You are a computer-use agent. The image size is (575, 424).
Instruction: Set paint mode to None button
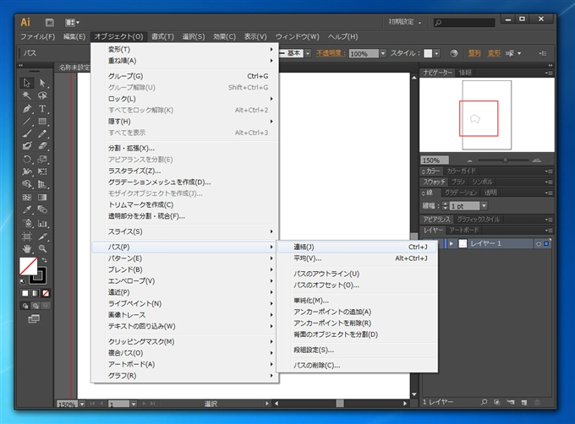click(x=46, y=293)
